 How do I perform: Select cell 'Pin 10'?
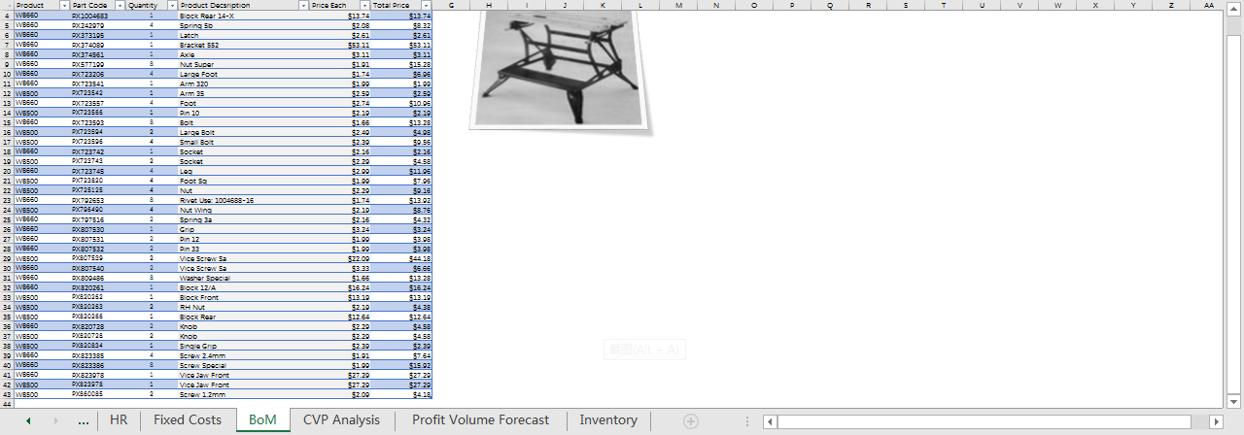coord(243,113)
